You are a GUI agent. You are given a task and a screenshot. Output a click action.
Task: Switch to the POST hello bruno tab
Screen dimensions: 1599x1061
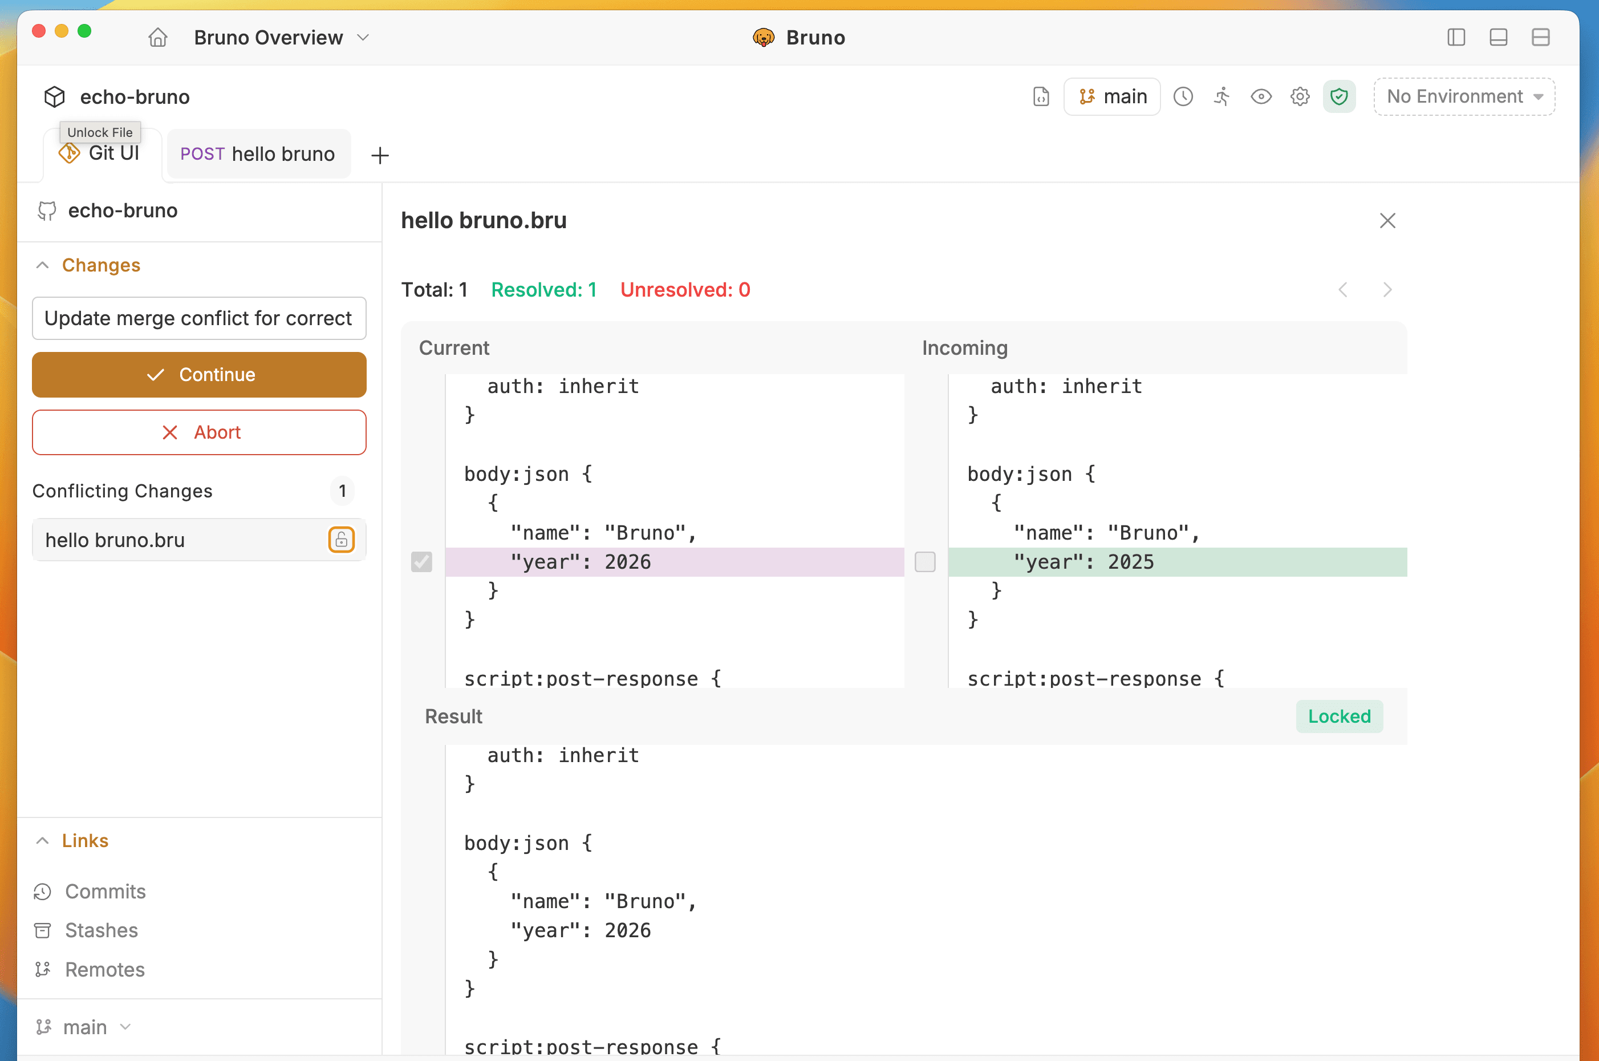tap(258, 154)
